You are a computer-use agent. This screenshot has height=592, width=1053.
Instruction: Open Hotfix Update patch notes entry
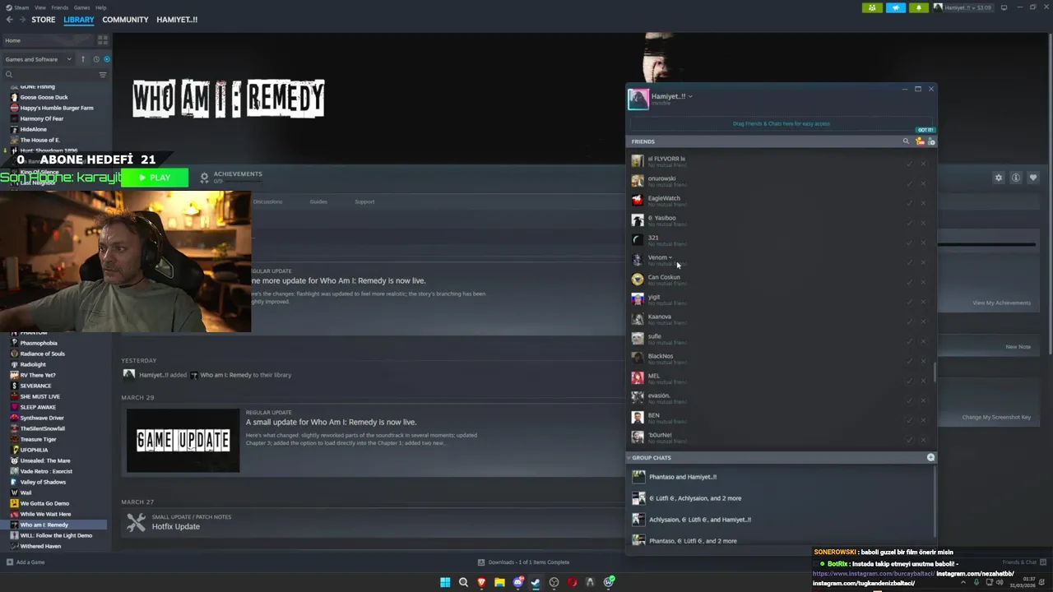175,526
